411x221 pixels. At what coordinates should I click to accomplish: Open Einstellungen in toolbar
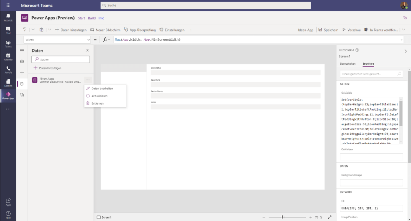point(172,30)
